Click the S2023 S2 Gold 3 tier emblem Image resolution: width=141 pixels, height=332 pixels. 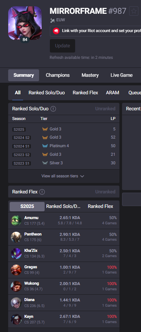45,155
